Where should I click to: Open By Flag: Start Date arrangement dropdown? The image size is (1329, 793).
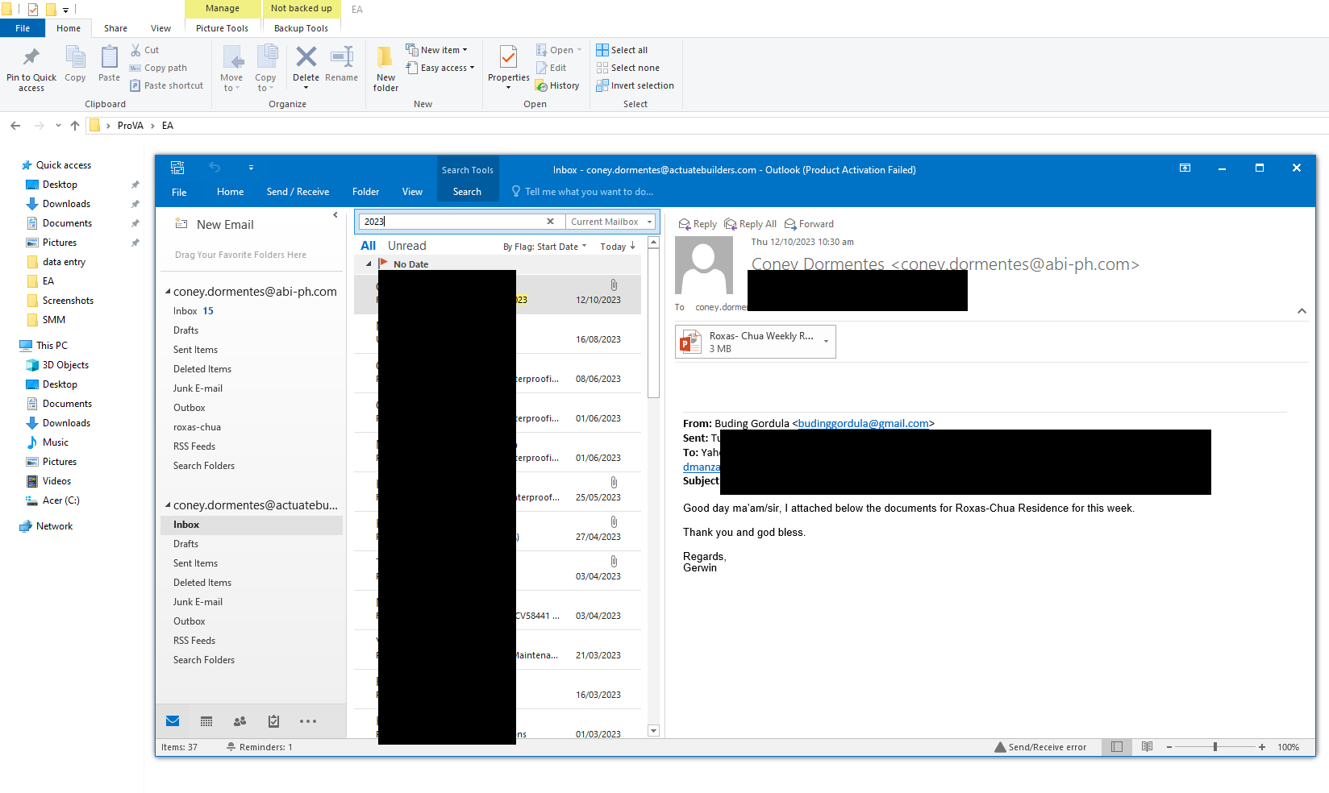coord(544,247)
